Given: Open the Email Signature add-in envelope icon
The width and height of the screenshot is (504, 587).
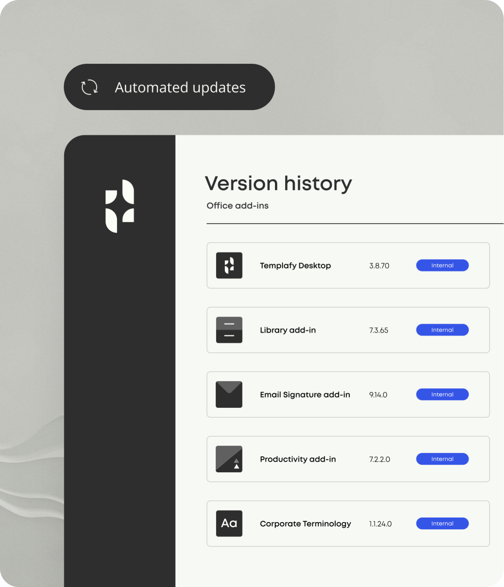Looking at the screenshot, I should pyautogui.click(x=229, y=394).
